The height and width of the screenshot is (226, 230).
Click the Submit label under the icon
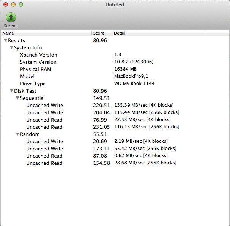(x=11, y=26)
